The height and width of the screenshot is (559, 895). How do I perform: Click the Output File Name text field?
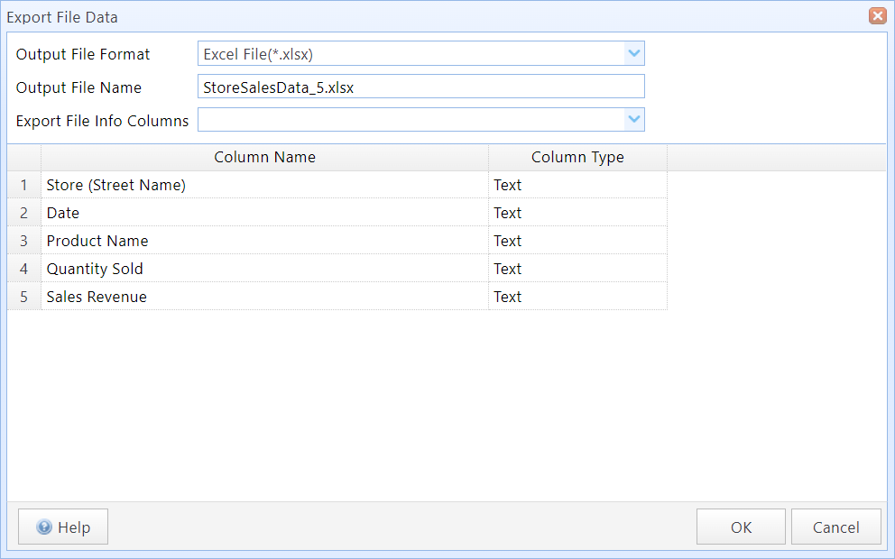(421, 87)
